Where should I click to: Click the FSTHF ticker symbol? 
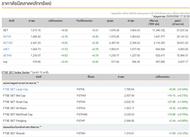[81, 121]
